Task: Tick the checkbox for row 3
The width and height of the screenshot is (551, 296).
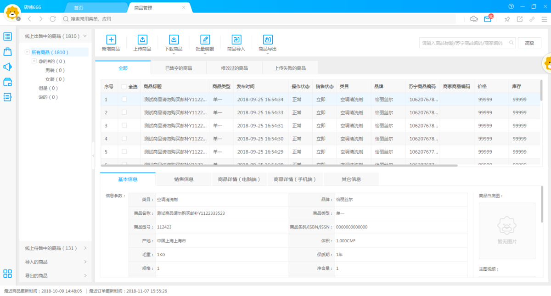Action: 124,125
